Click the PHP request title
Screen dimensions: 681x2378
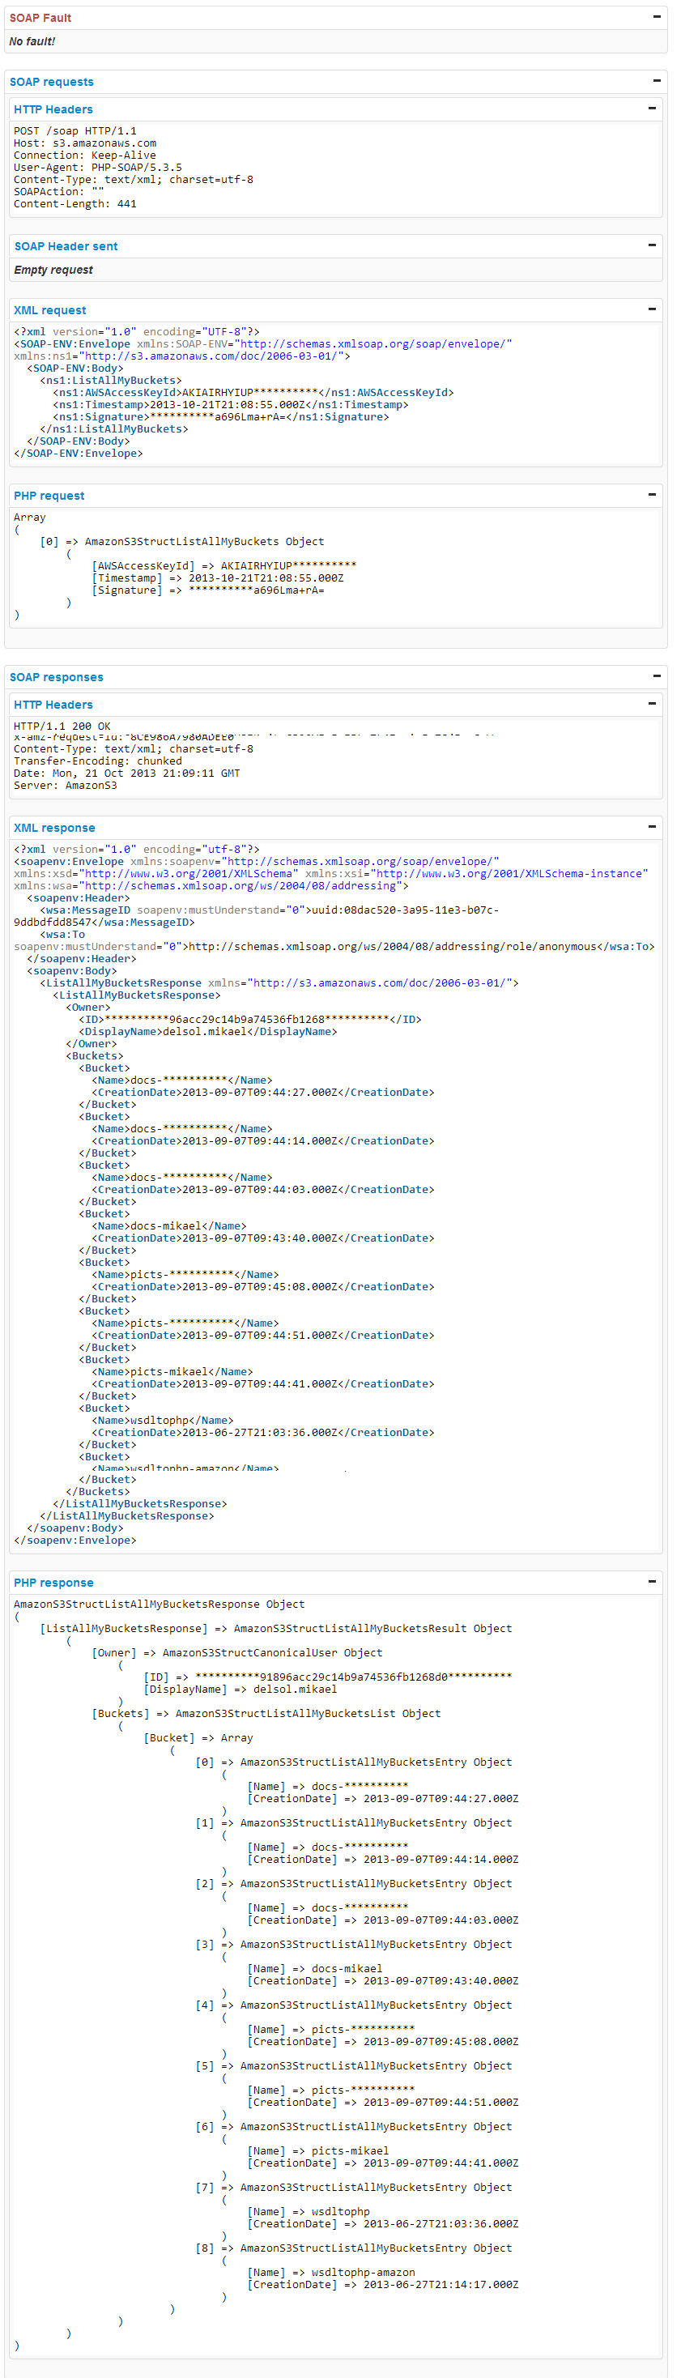tap(49, 496)
